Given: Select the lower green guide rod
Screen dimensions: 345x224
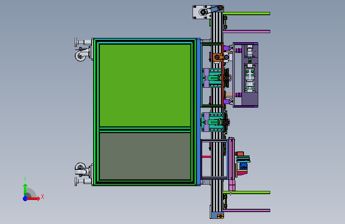Looking at the screenshot, I should [x=246, y=193].
